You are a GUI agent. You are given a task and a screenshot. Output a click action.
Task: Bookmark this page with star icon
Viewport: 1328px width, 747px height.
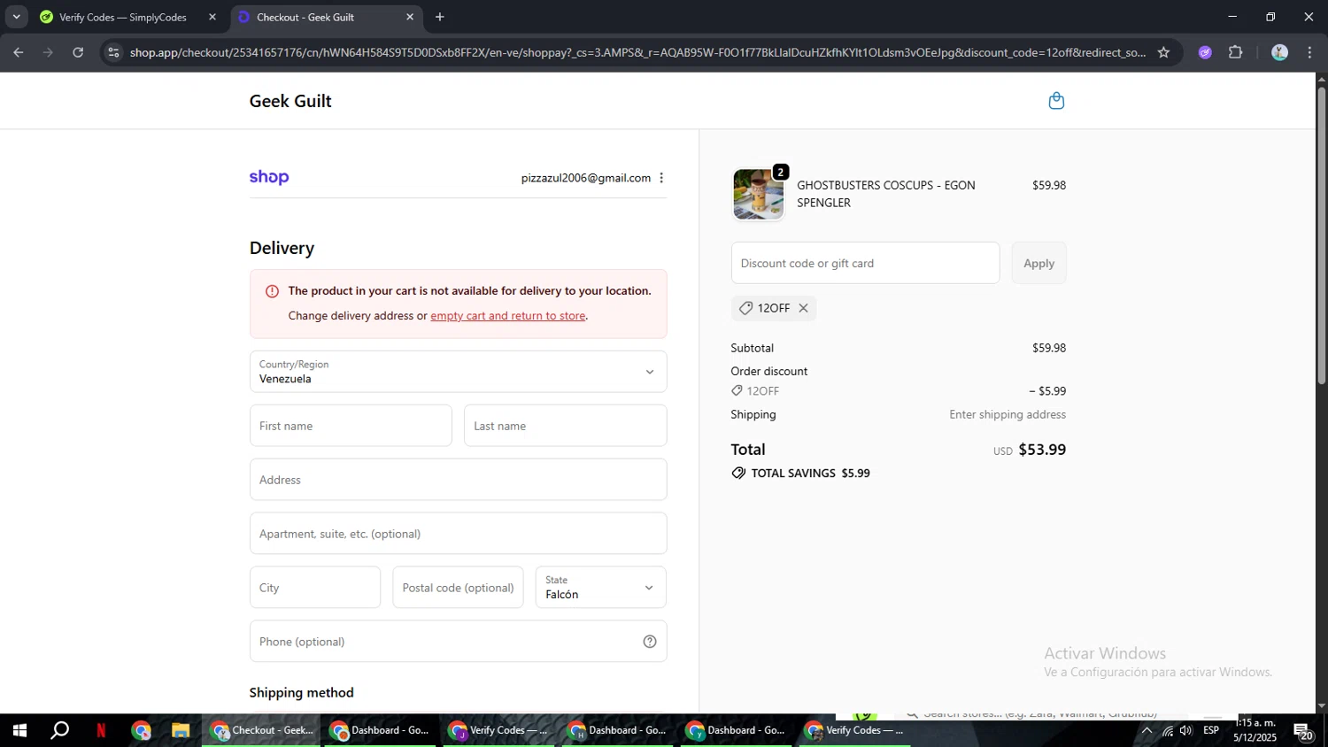(x=1163, y=52)
